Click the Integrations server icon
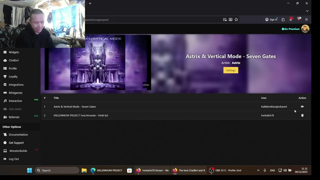The width and height of the screenshot is (320, 180). click(x=5, y=85)
